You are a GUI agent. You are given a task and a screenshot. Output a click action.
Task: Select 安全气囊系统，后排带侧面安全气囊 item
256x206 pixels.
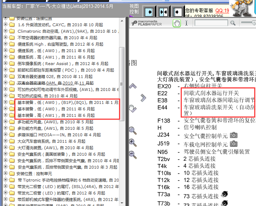point(67,167)
